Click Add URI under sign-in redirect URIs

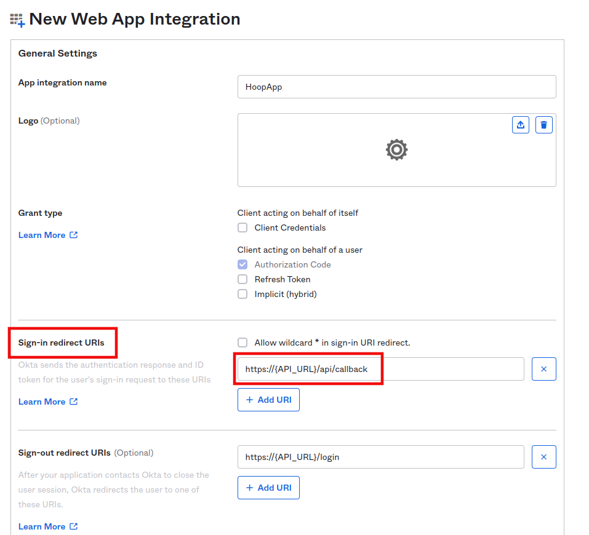pyautogui.click(x=268, y=400)
